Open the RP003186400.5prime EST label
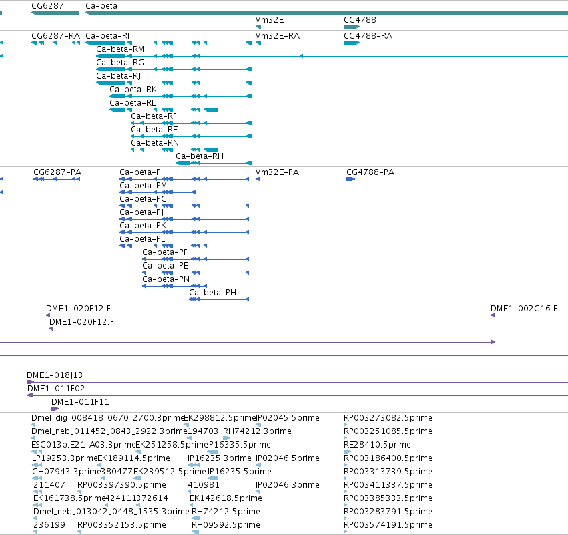 (x=388, y=458)
